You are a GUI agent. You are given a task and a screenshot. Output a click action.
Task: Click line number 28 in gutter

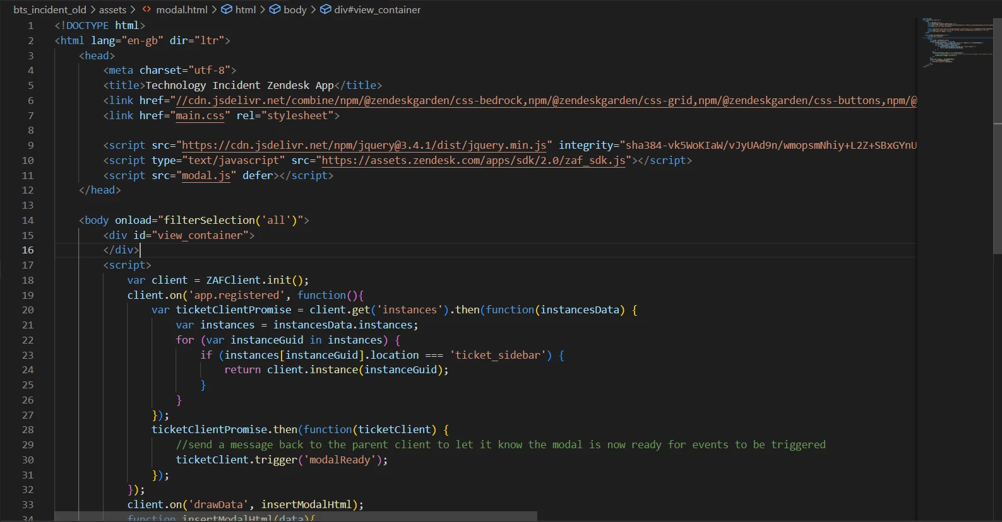tap(28, 430)
